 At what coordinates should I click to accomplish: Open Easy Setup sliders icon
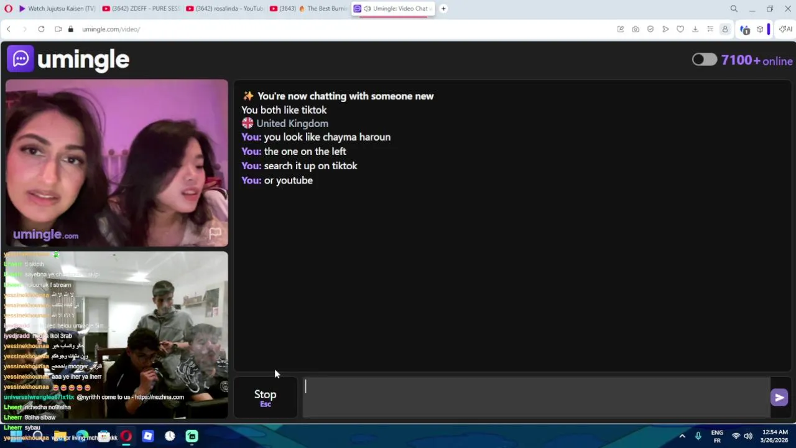click(710, 29)
